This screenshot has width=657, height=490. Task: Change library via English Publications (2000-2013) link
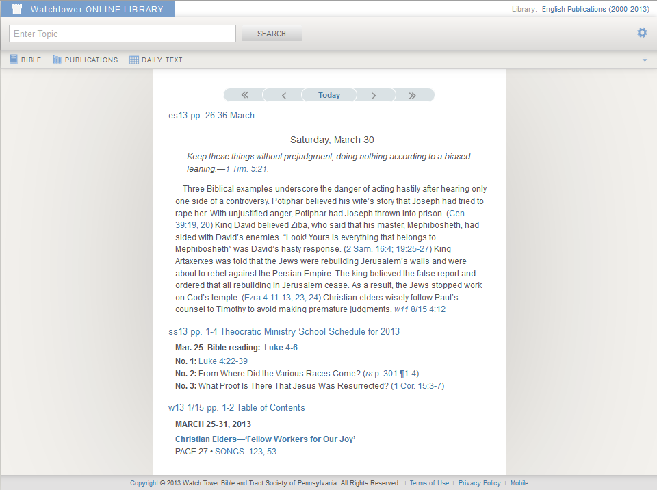point(595,9)
